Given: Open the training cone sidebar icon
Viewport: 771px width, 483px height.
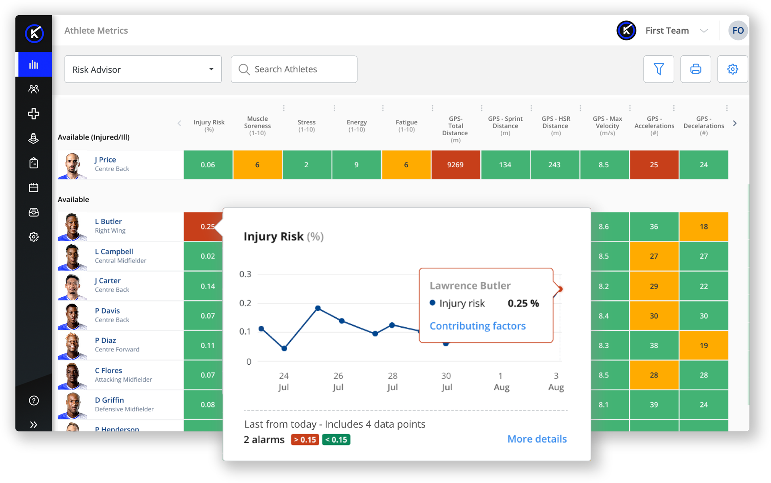Looking at the screenshot, I should click(x=34, y=138).
